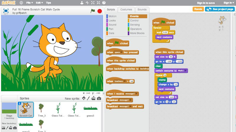Select the Shrink sprite tool

[98, 3]
